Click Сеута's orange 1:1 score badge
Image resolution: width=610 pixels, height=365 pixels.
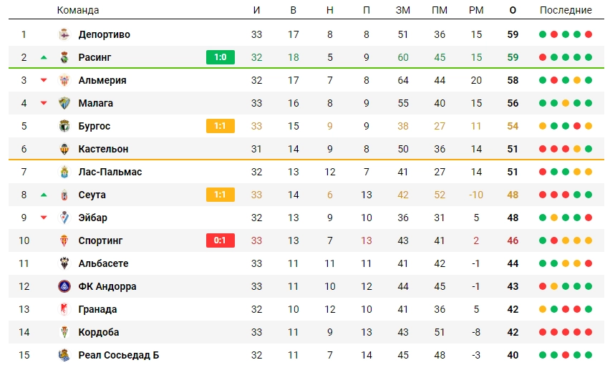click(221, 195)
